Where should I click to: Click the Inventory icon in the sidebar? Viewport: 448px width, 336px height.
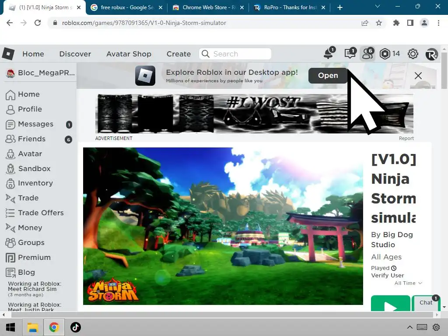[10, 183]
